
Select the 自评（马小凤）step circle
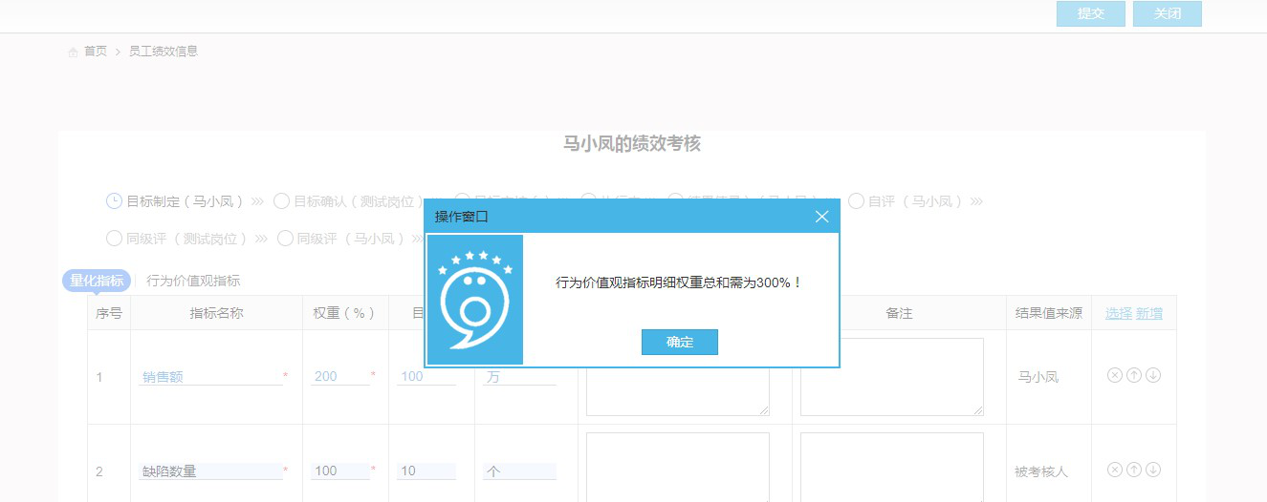point(856,201)
